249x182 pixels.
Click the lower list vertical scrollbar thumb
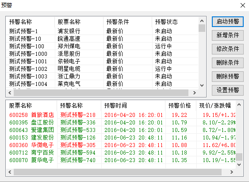pos(239,157)
